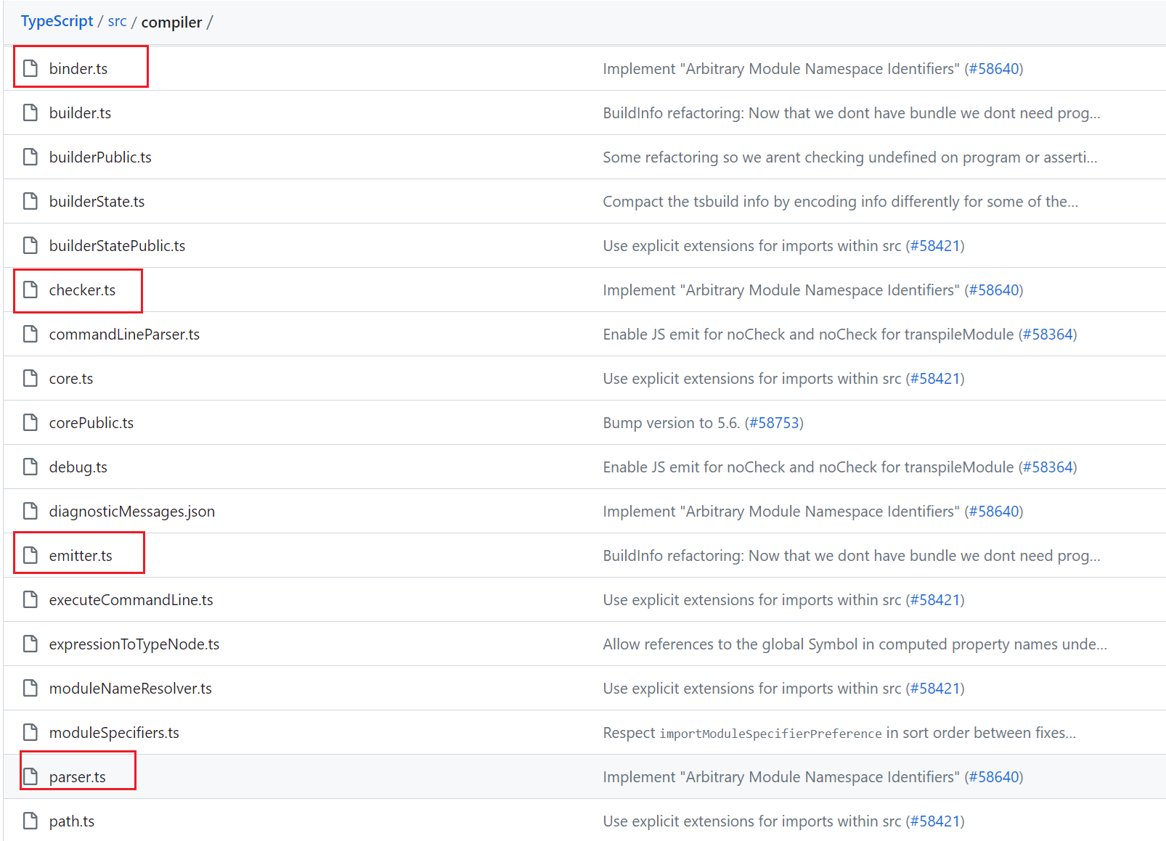Open 'Bump version to 5.6.' commit message

[672, 422]
